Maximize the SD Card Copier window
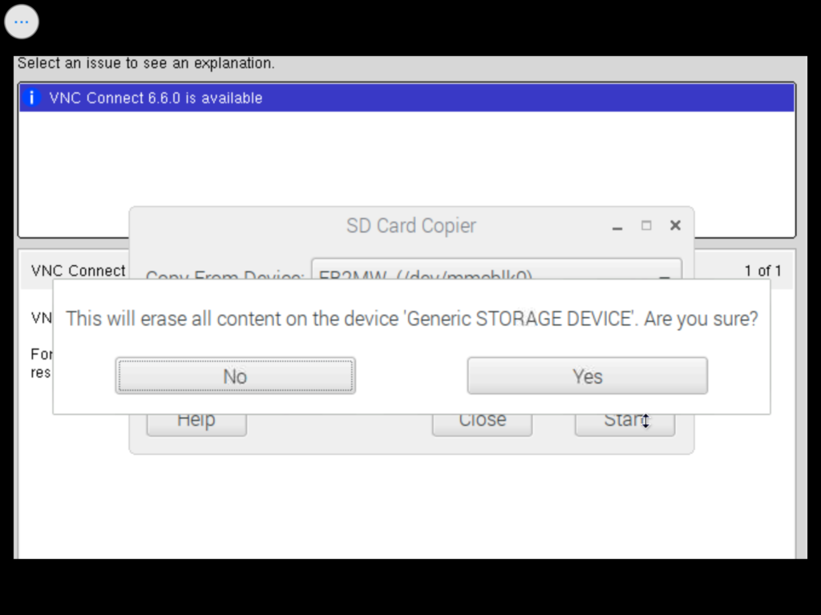Viewport: 821px width, 615px height. [646, 226]
